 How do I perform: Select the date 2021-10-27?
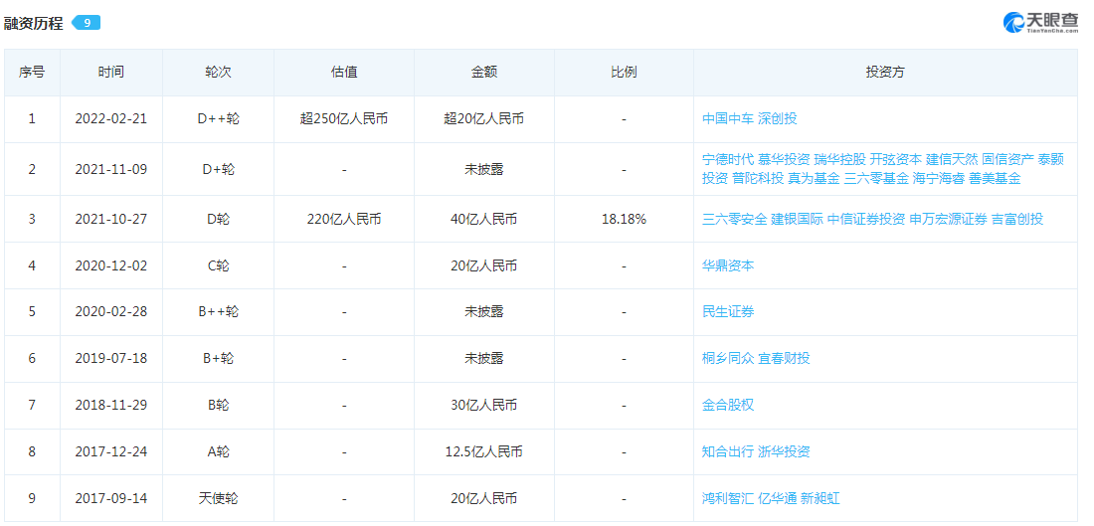(x=111, y=219)
